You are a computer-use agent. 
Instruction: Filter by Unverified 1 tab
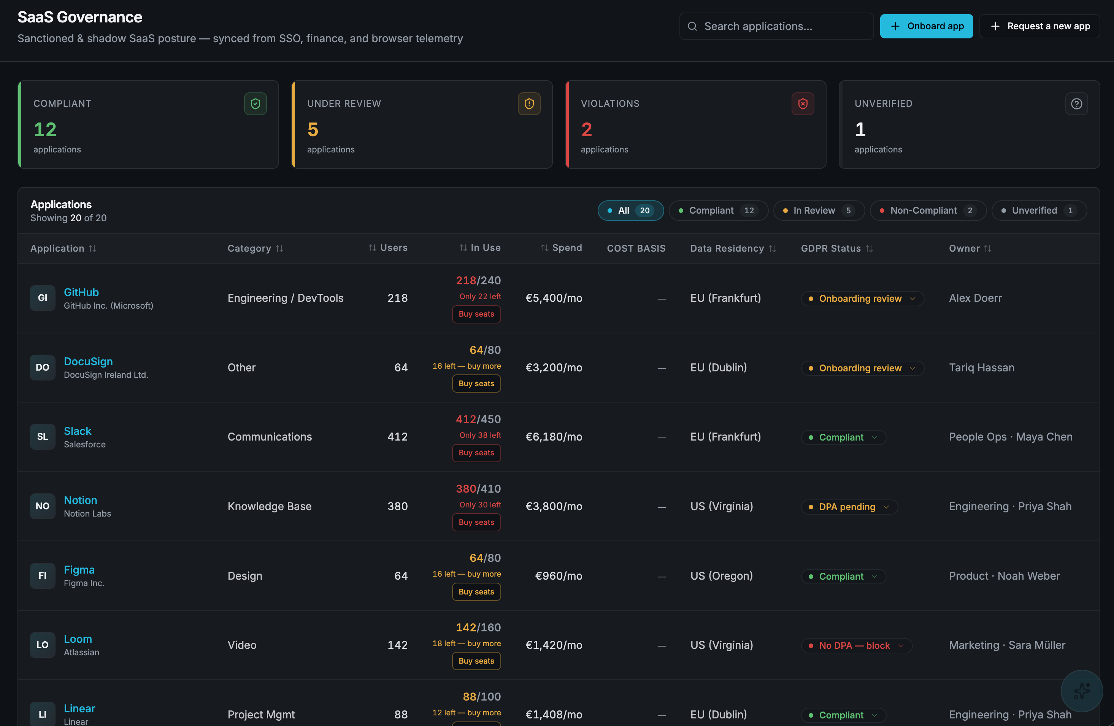(x=1039, y=210)
